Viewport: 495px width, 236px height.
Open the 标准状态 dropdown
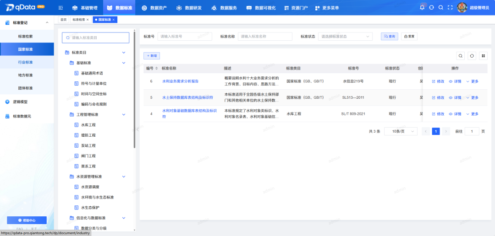click(x=346, y=37)
